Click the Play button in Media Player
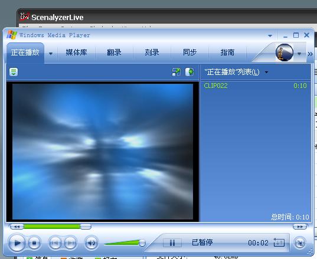The image size is (317, 259). (x=17, y=242)
